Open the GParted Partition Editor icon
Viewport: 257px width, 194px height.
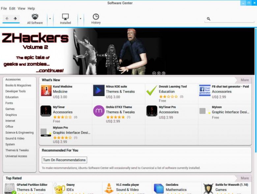pos(10,188)
